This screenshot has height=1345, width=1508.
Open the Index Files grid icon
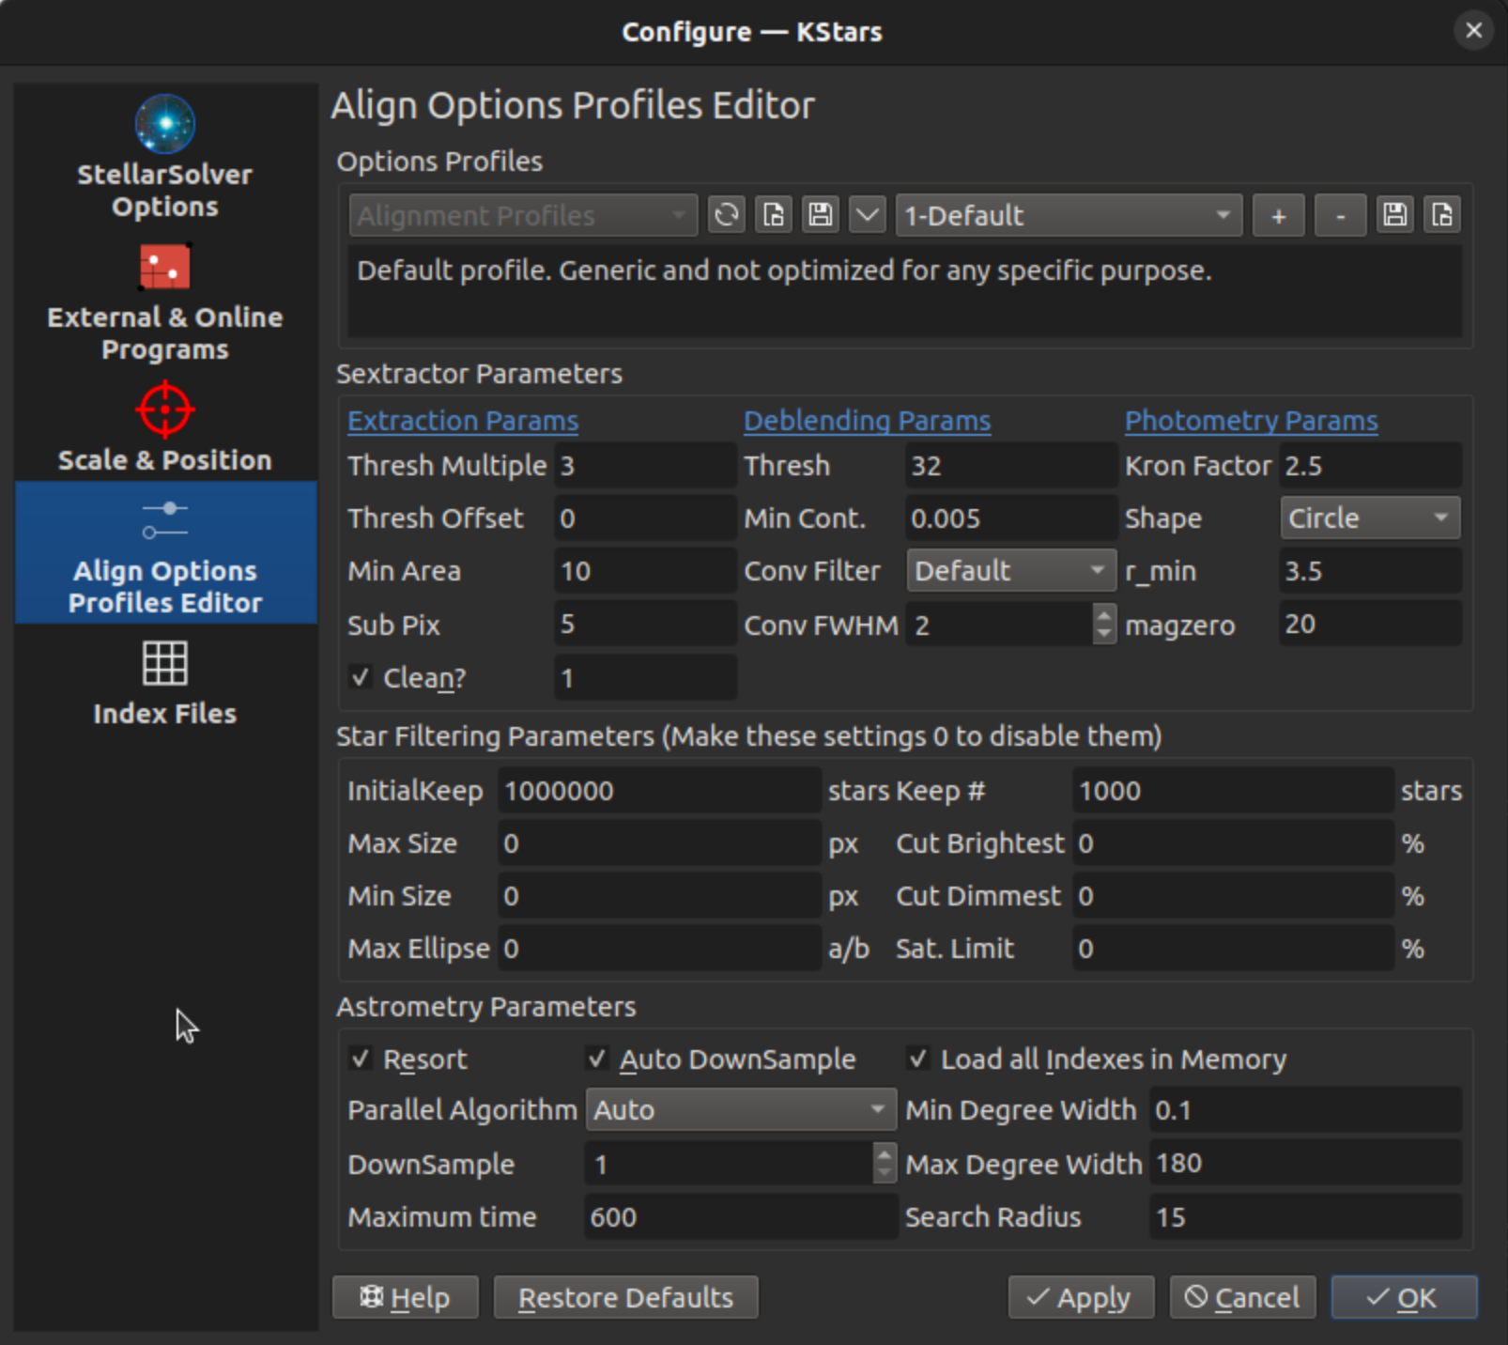(164, 664)
